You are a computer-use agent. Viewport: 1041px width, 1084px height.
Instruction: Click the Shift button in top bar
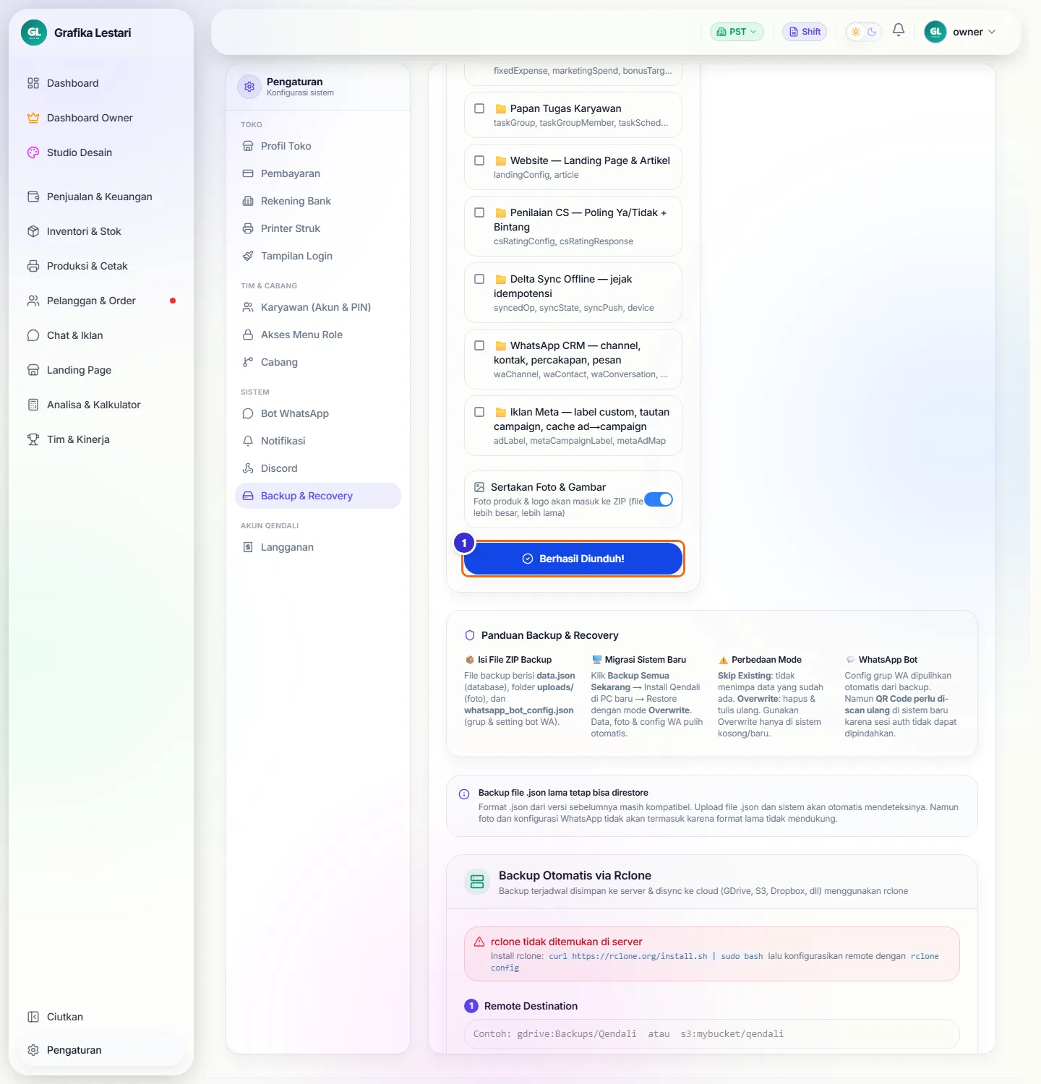point(805,32)
